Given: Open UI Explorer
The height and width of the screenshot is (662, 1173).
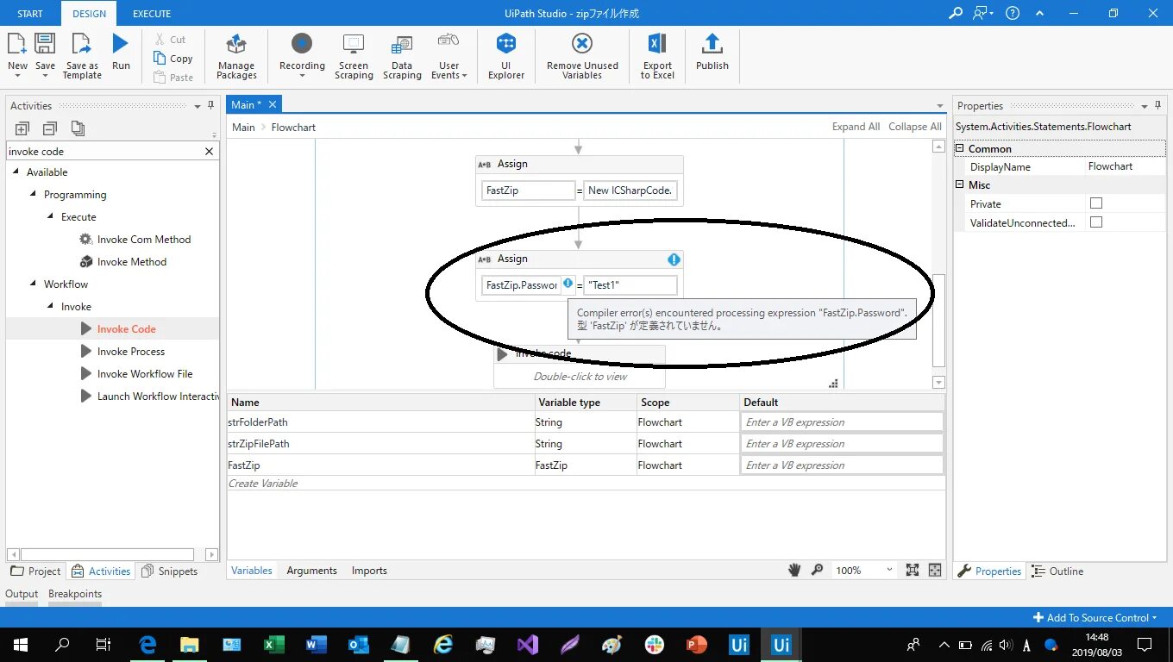Looking at the screenshot, I should [x=506, y=57].
